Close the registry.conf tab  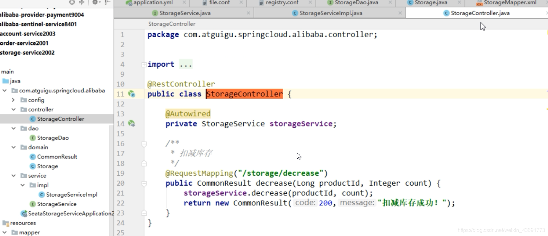[x=310, y=3]
